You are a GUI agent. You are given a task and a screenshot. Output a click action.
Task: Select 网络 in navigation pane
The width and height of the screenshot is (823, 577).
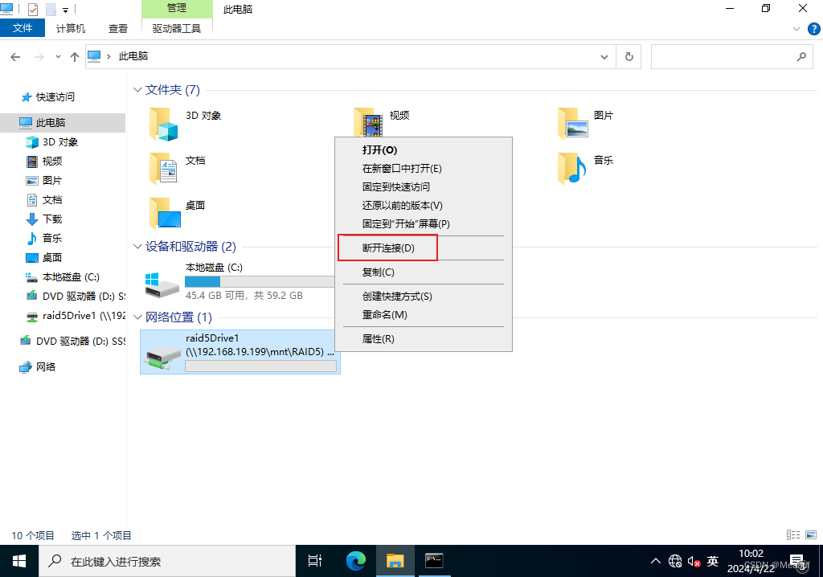click(46, 367)
